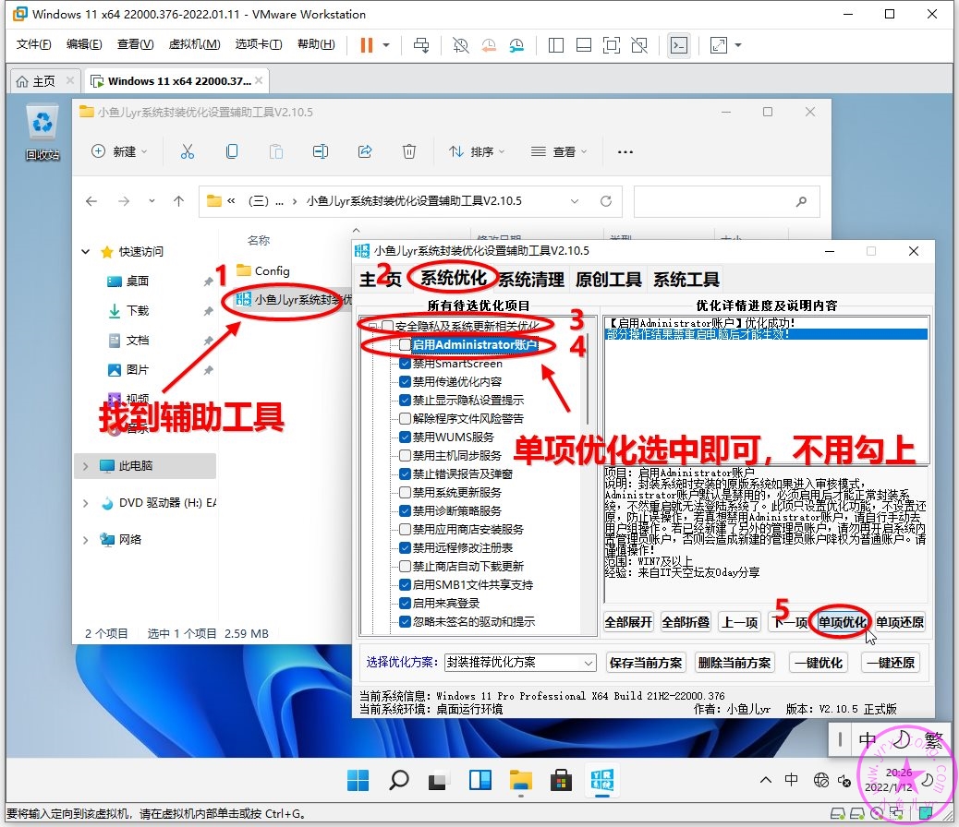Image resolution: width=959 pixels, height=827 pixels.
Task: Toggle 启用SMB1文件共享支持 checkbox
Action: 405,584
